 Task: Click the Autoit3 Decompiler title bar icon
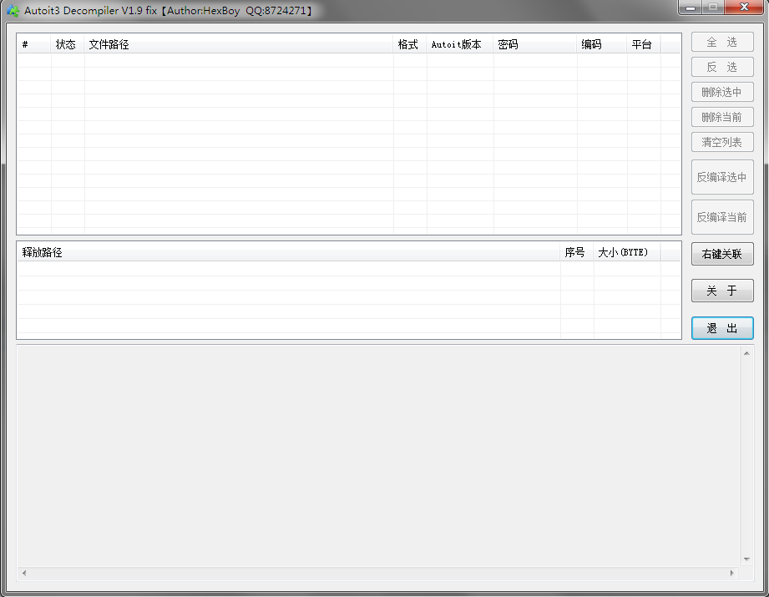[13, 10]
